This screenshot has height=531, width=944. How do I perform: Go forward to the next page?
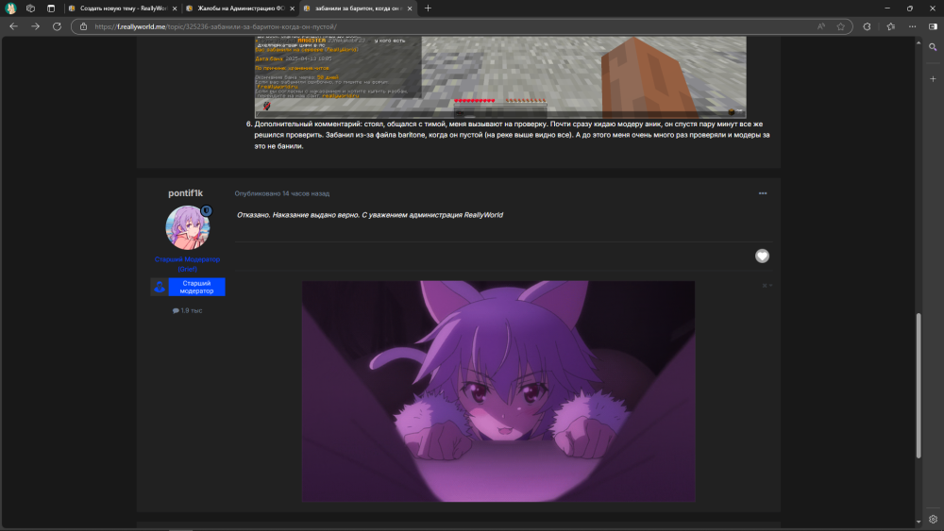(35, 26)
